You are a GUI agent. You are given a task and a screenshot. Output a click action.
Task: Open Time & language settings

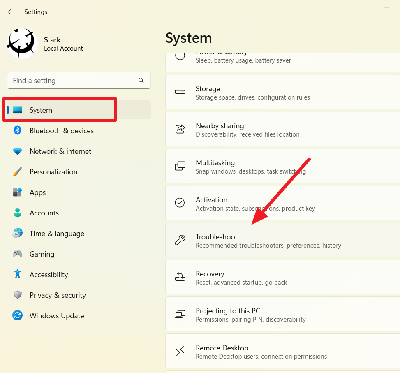coord(79,234)
